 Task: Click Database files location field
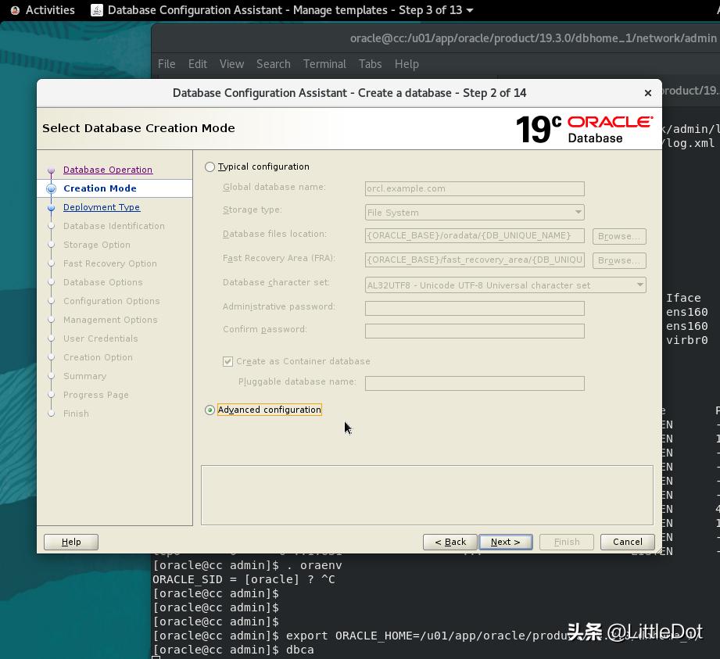[475, 235]
